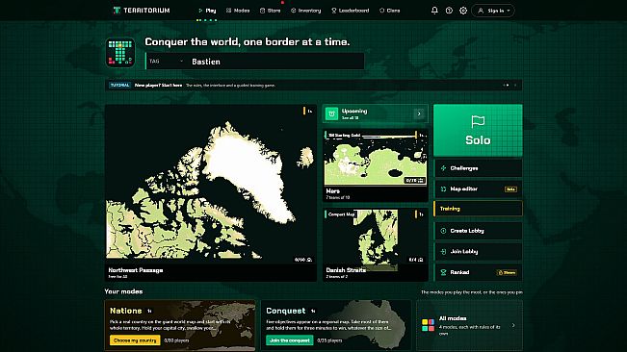Click the Northwest Passage title
This screenshot has width=627, height=352.
tap(136, 270)
